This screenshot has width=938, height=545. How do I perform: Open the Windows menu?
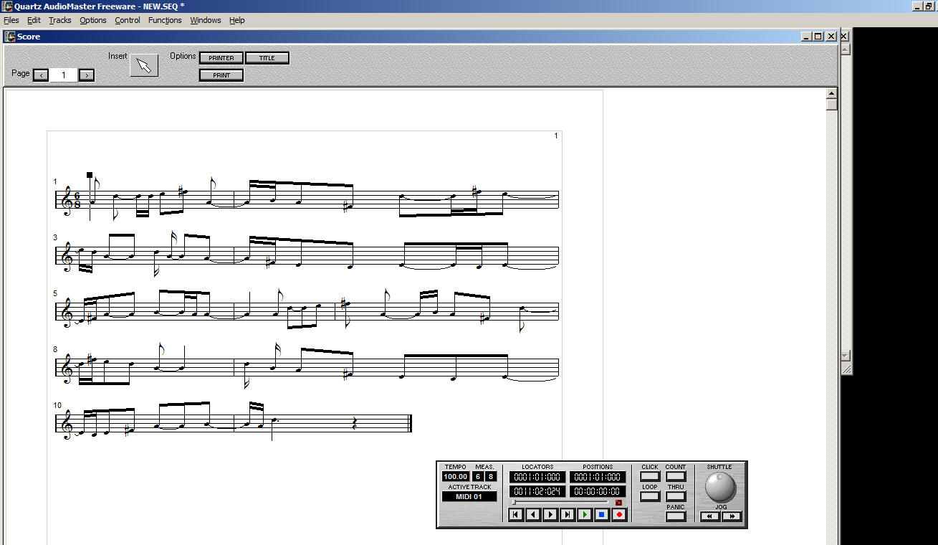206,20
